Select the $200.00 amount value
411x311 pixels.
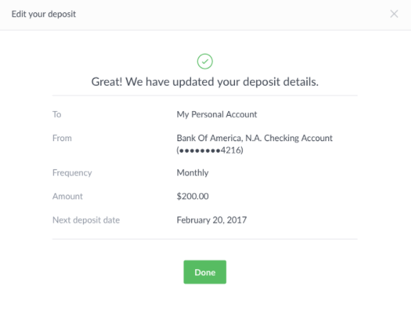click(192, 196)
